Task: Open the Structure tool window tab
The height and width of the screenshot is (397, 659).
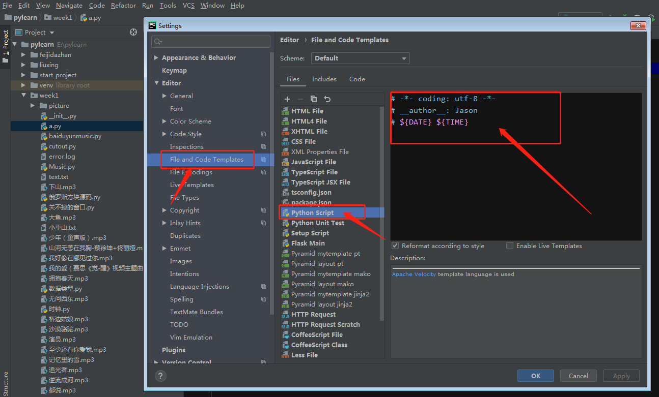Action: pyautogui.click(x=6, y=384)
